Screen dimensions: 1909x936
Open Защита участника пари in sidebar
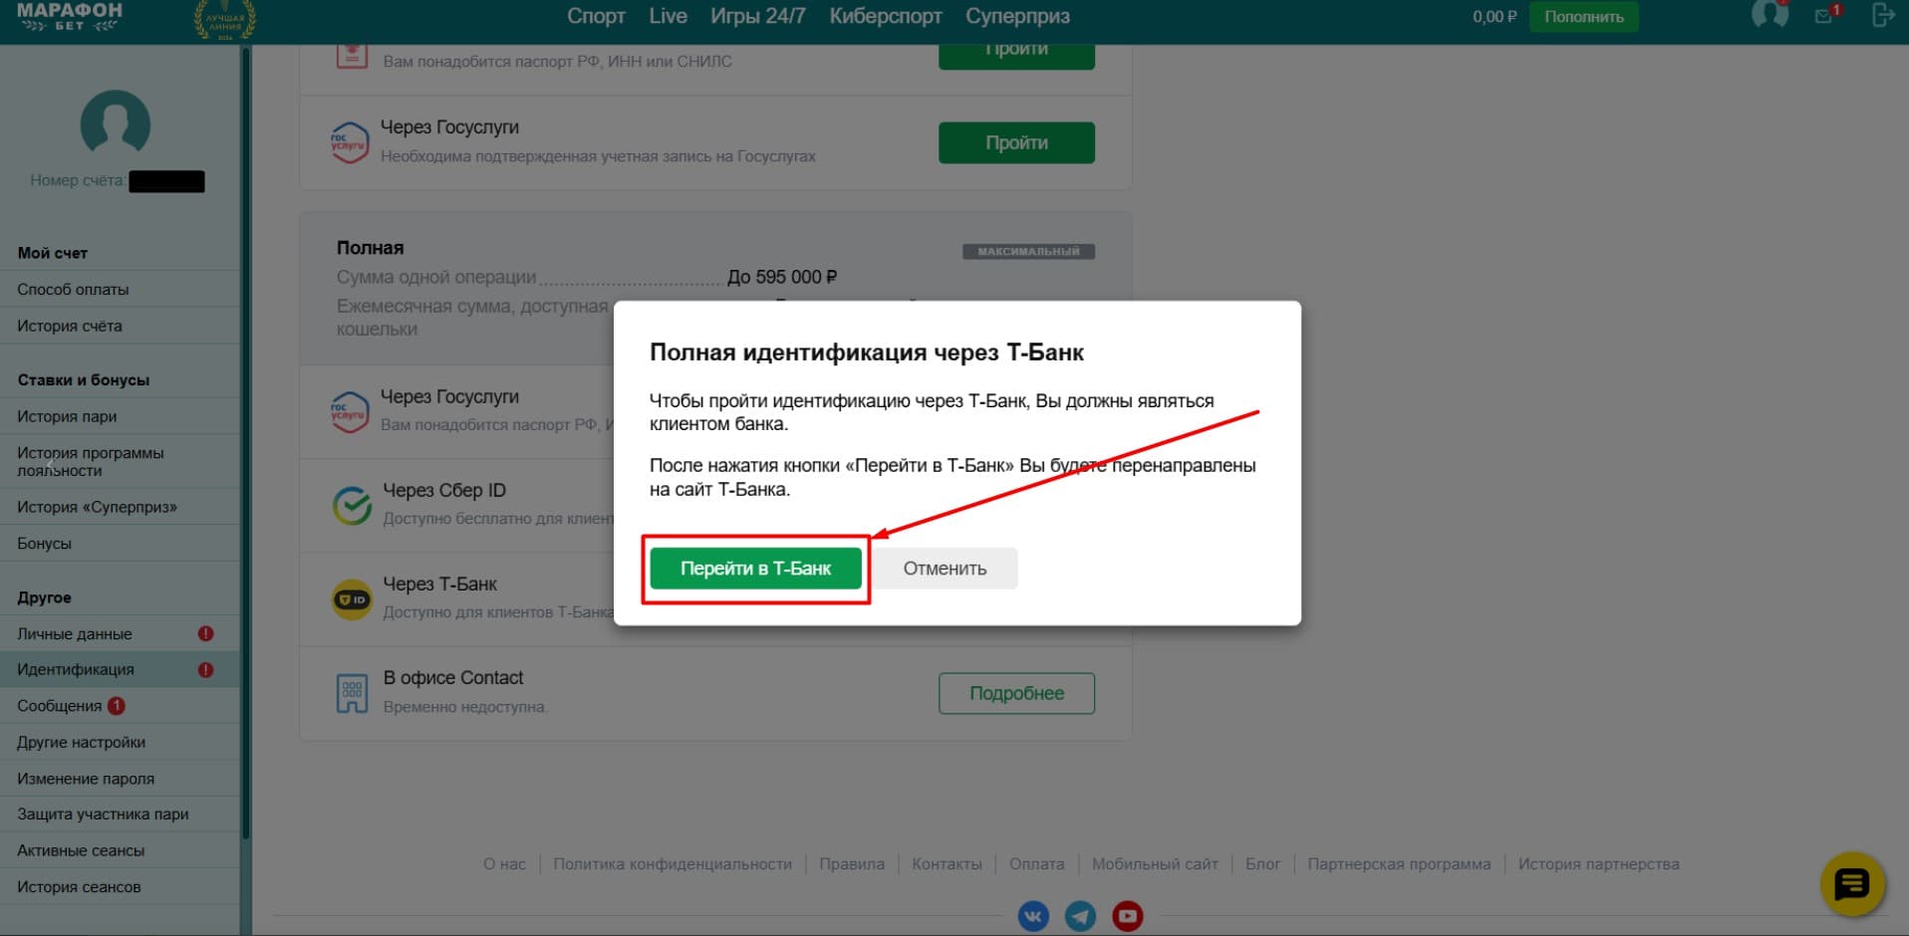[120, 815]
